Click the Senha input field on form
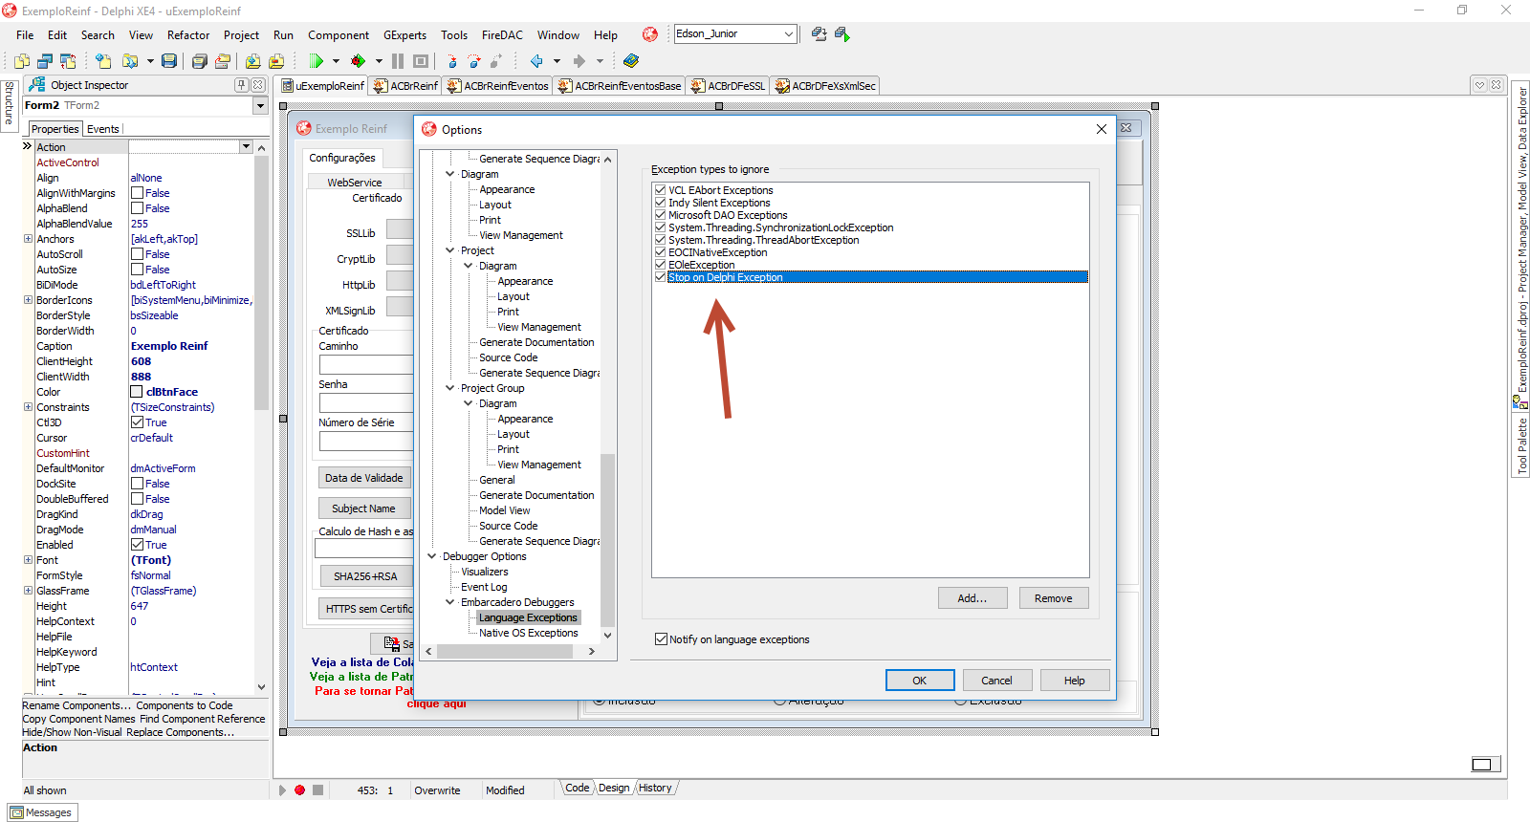The height and width of the screenshot is (822, 1530). point(366,403)
